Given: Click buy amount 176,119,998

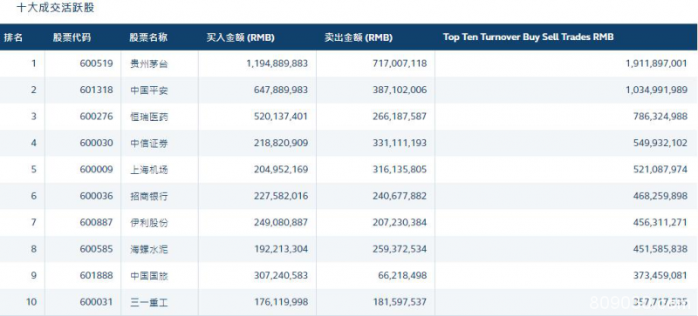Looking at the screenshot, I should pyautogui.click(x=282, y=302).
